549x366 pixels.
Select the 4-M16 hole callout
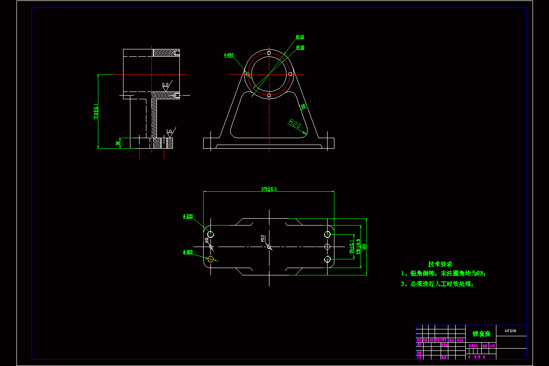tap(188, 252)
